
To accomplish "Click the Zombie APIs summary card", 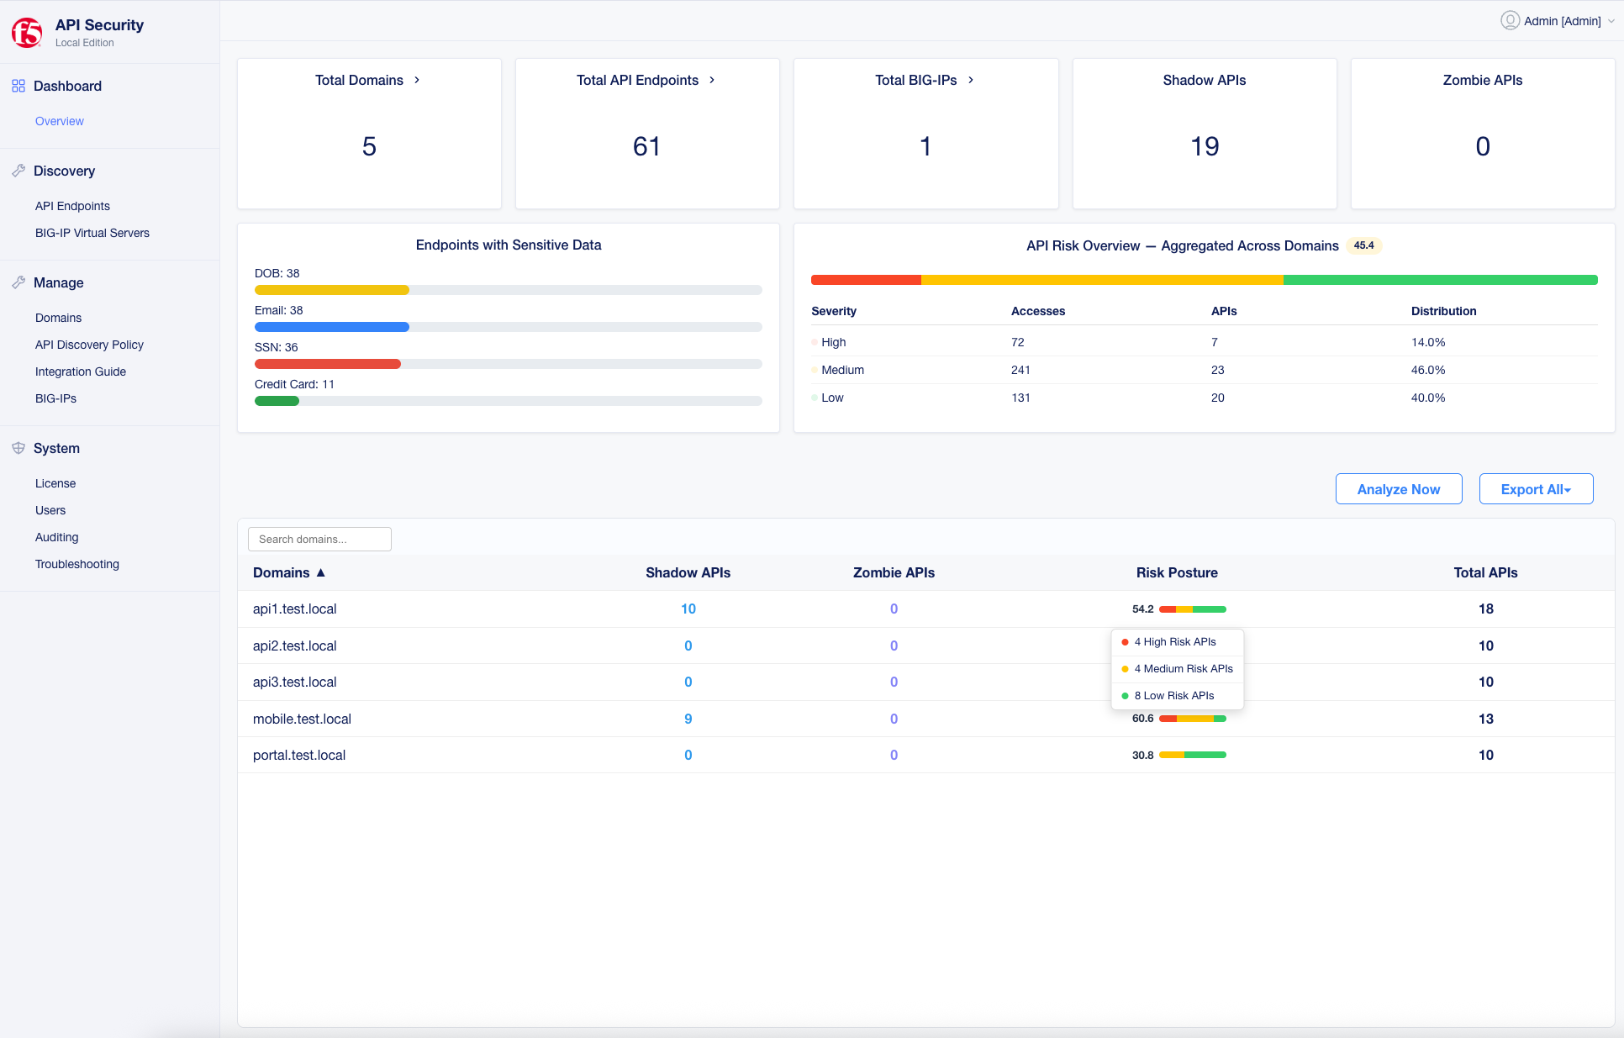I will pyautogui.click(x=1483, y=134).
